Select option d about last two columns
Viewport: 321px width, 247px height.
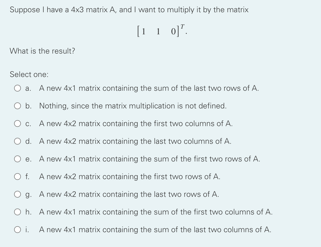[17, 141]
